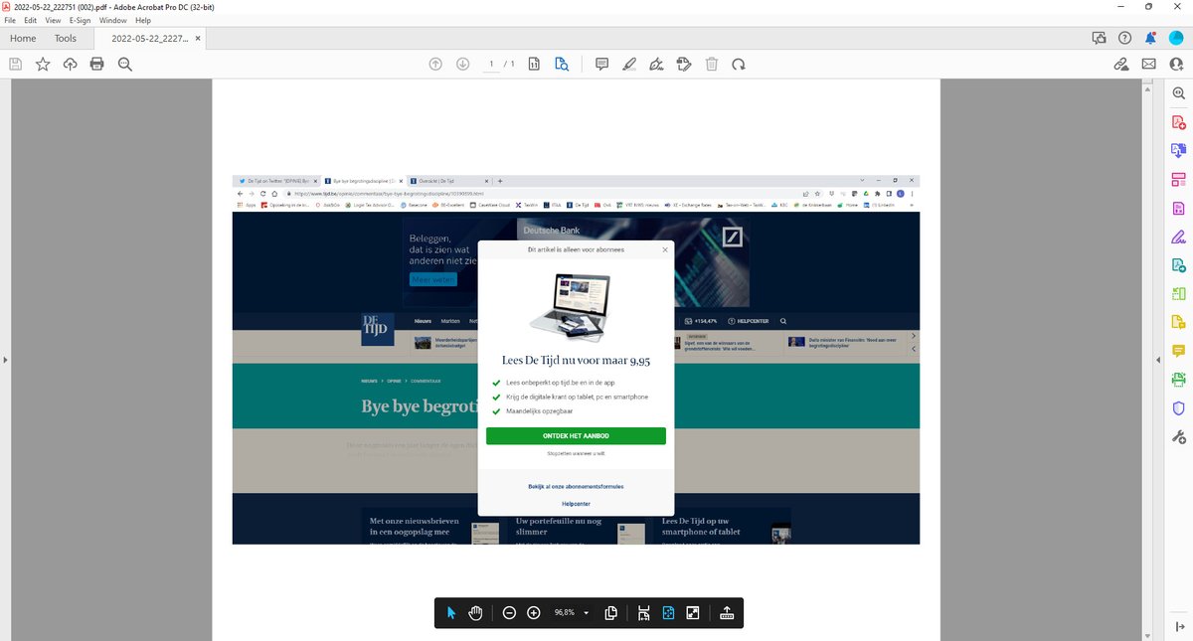Open View menu
This screenshot has width=1193, height=641.
click(x=54, y=20)
